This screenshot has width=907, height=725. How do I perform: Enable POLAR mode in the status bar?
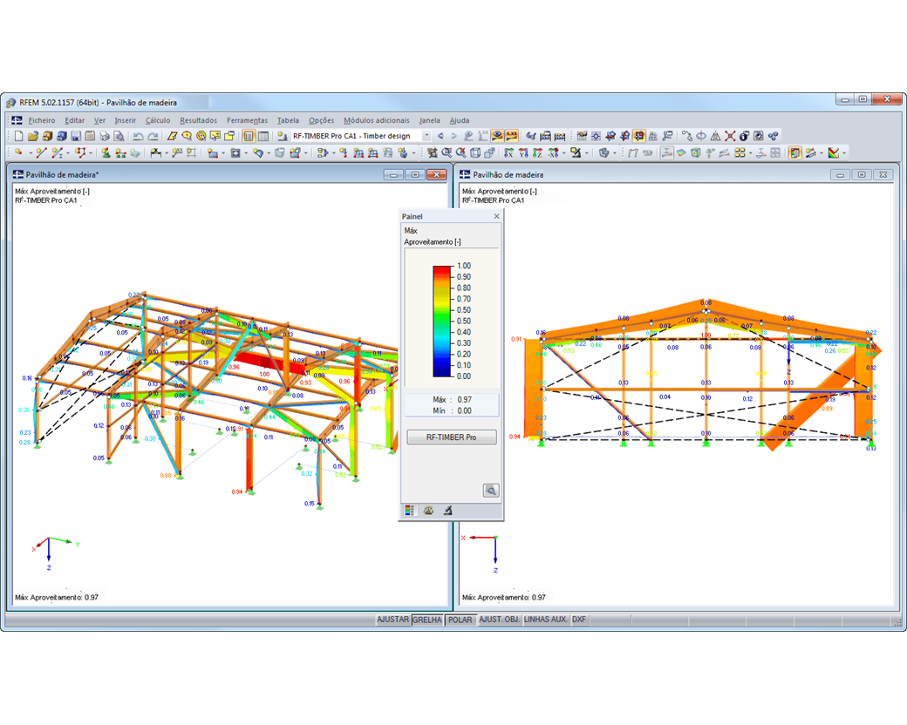point(460,620)
